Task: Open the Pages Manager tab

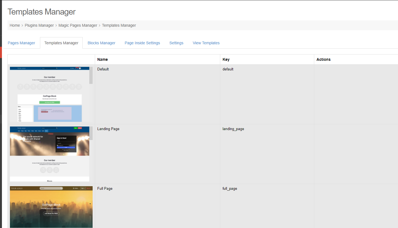Action: click(21, 43)
